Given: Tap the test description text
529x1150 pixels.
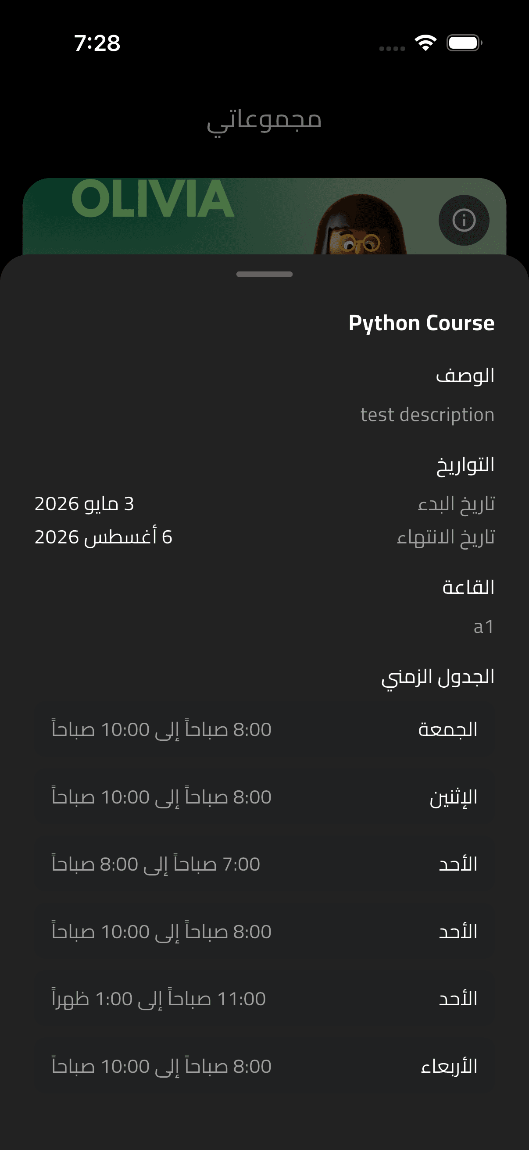Looking at the screenshot, I should pyautogui.click(x=427, y=415).
